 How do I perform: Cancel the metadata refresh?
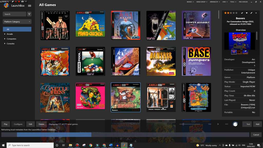coord(256,135)
